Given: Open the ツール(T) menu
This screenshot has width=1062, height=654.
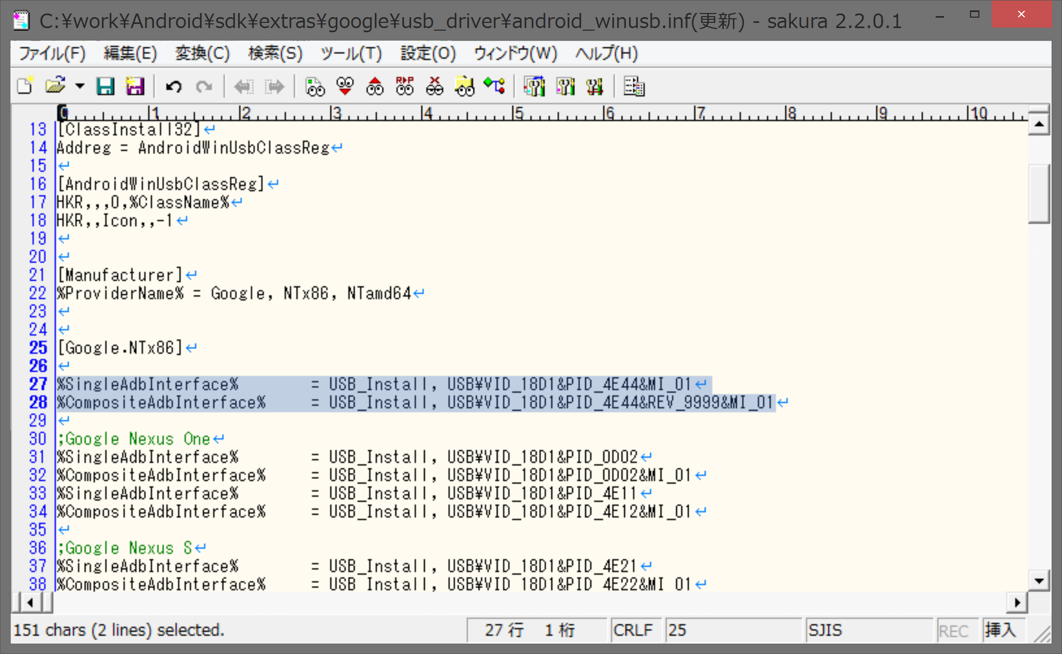Looking at the screenshot, I should click(x=351, y=54).
